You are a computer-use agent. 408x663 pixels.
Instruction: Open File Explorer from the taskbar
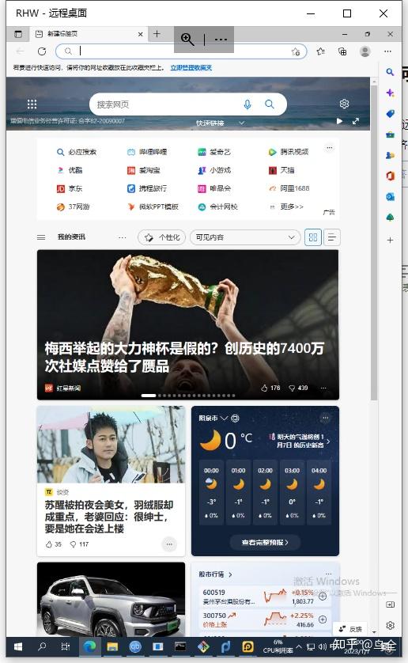[x=112, y=646]
